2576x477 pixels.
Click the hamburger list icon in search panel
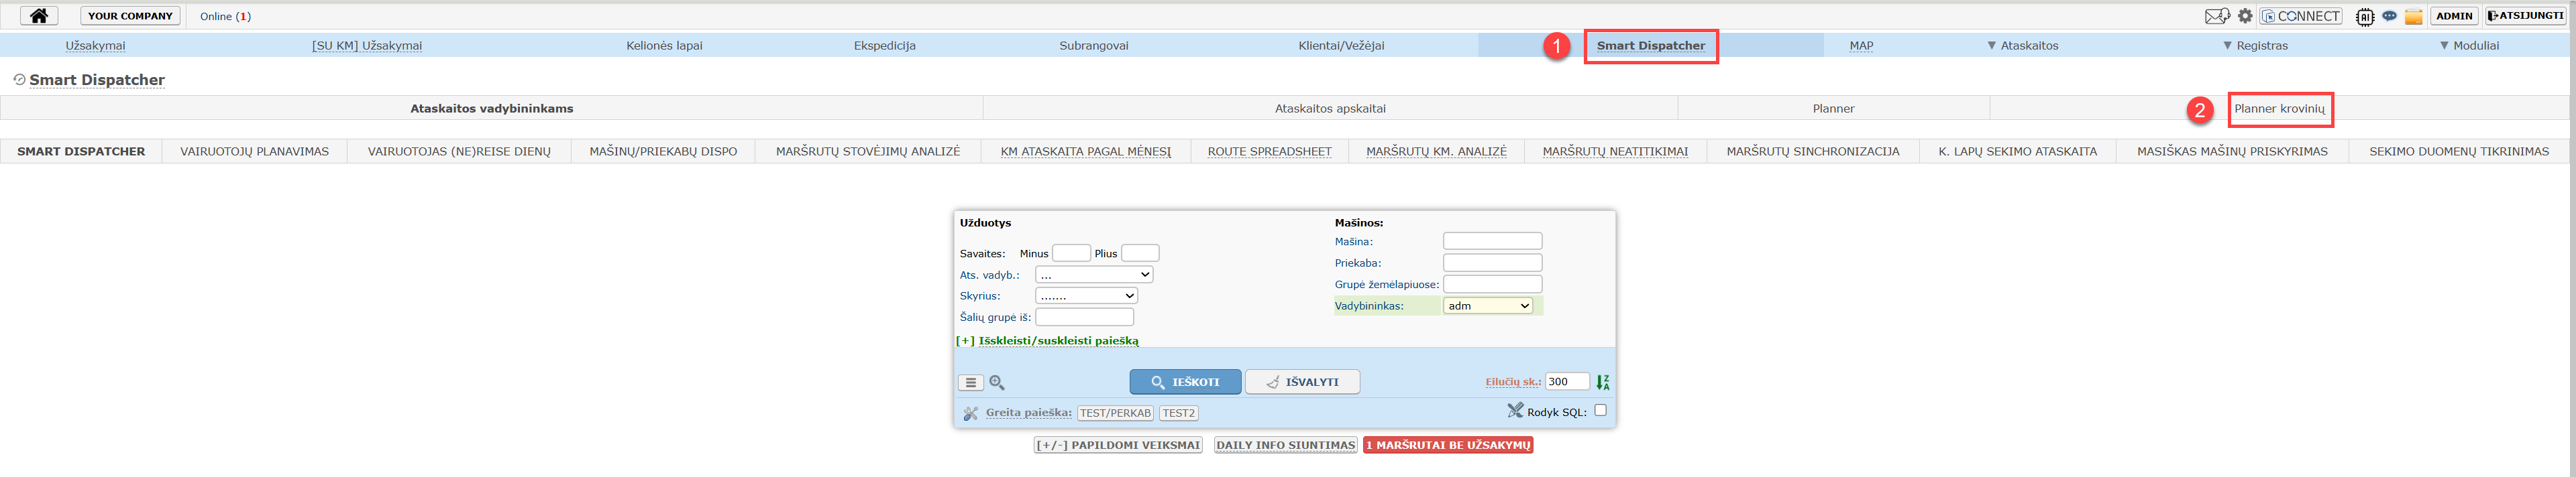[970, 382]
